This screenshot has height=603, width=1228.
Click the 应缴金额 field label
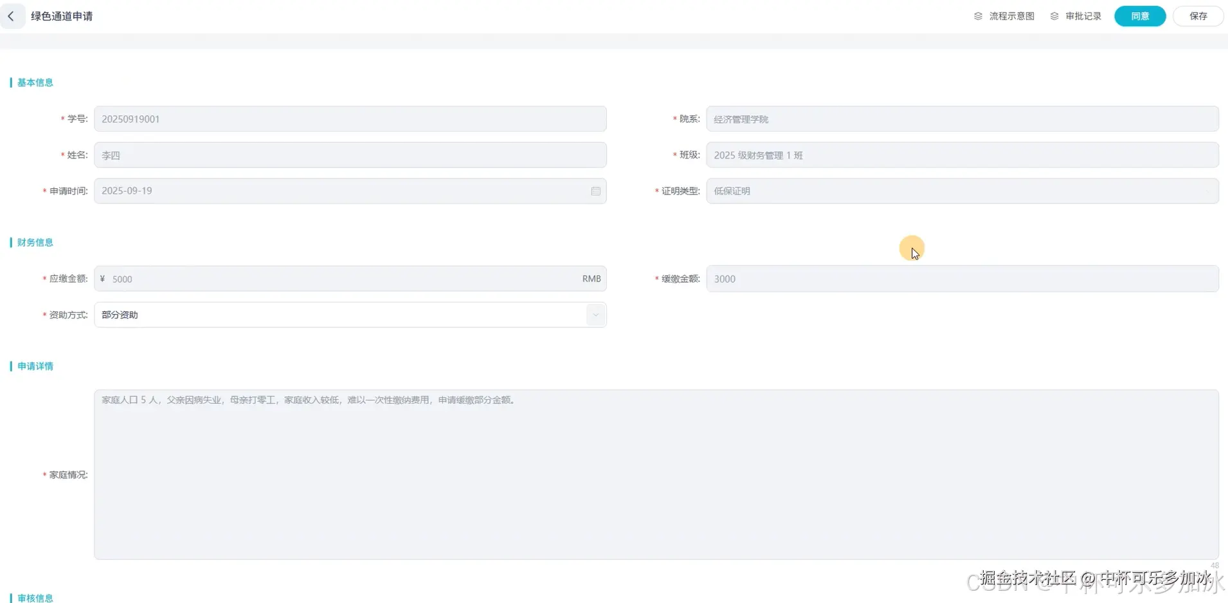tap(68, 279)
